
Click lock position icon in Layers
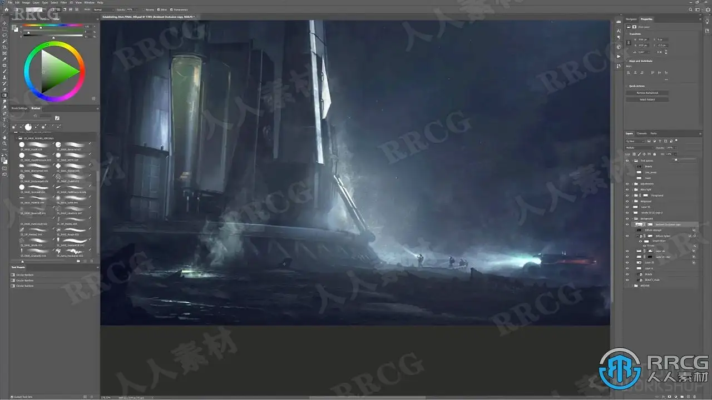point(643,154)
